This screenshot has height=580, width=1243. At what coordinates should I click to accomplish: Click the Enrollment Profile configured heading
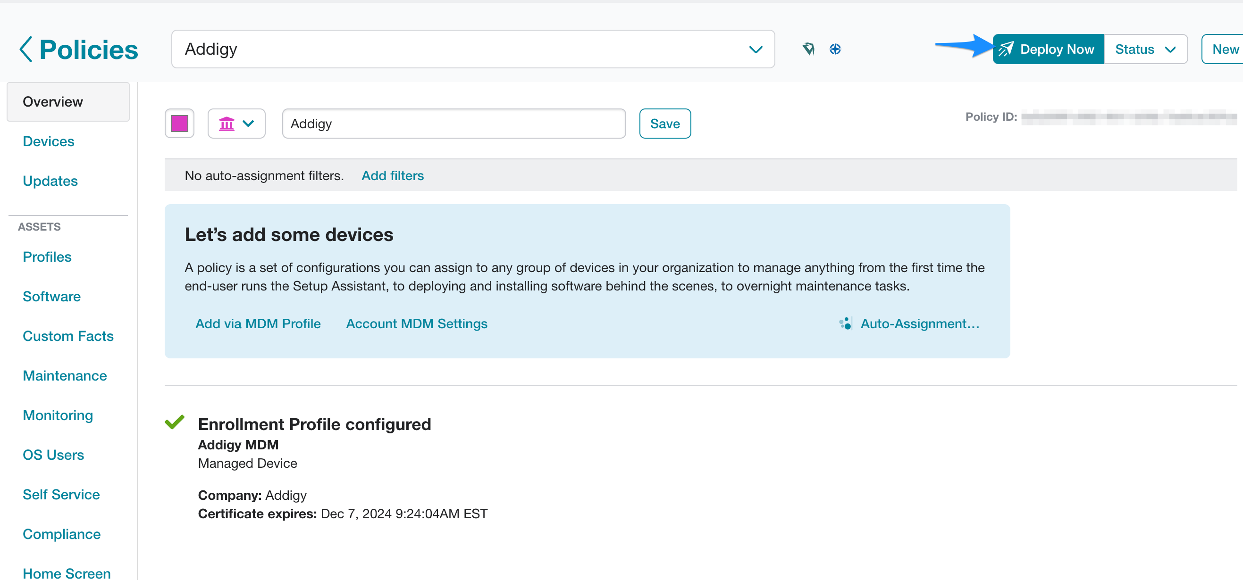point(315,424)
